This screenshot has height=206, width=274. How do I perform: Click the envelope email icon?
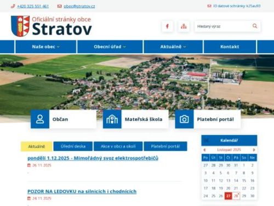(59, 6)
